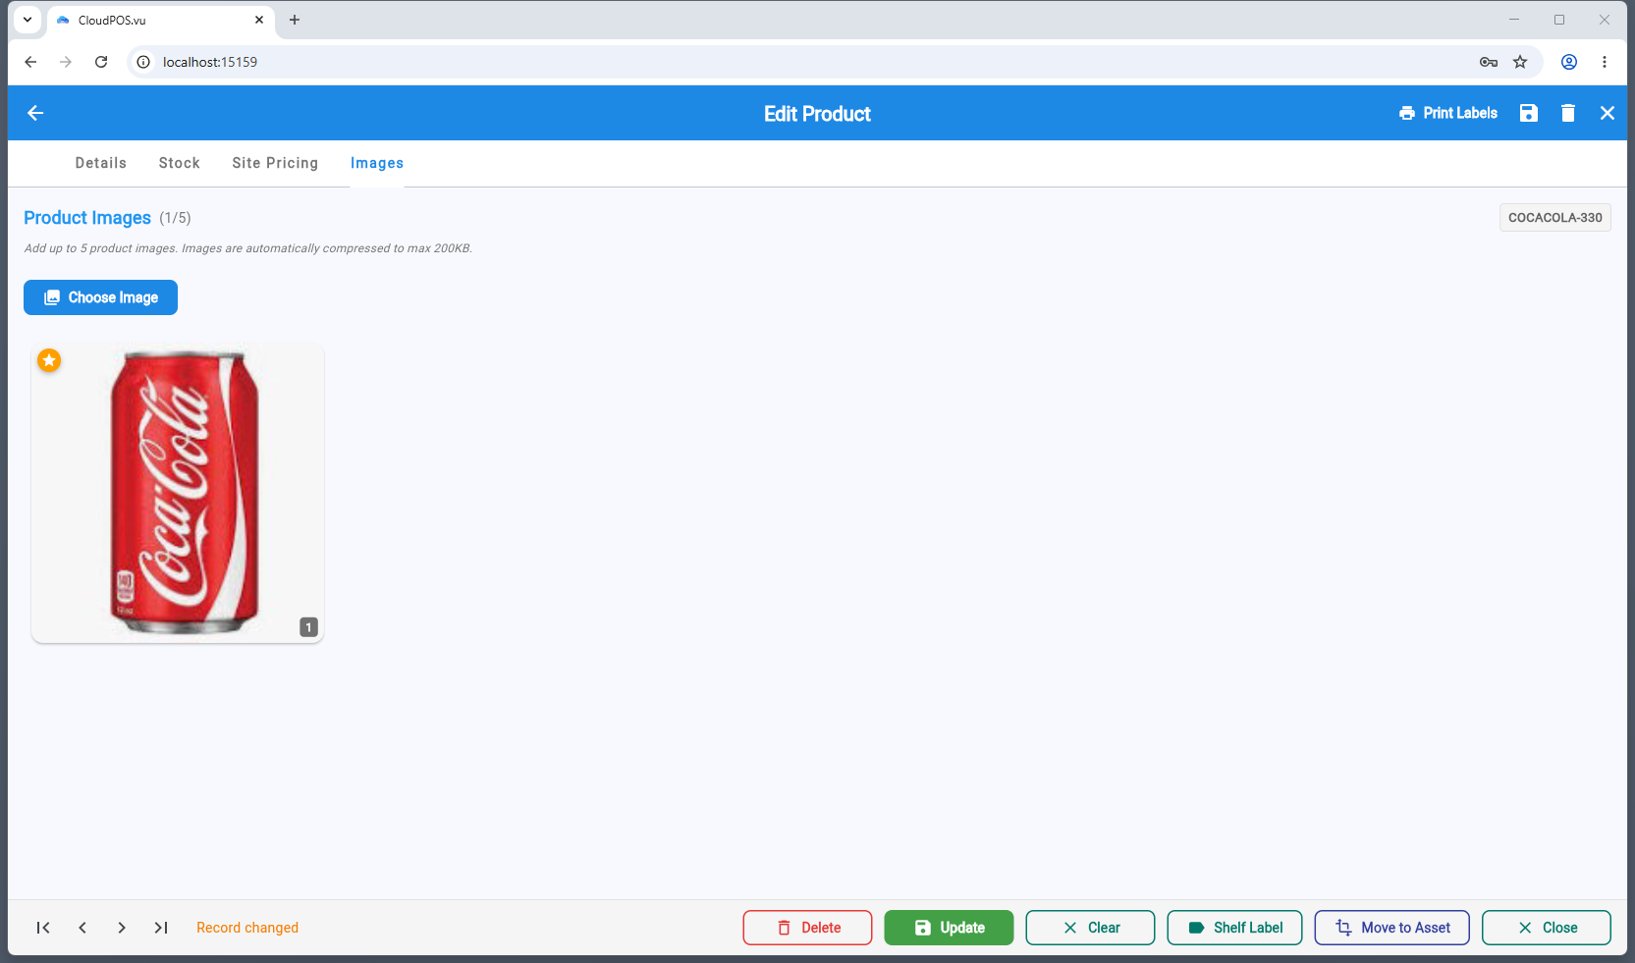Open a new browser tab

[x=295, y=20]
